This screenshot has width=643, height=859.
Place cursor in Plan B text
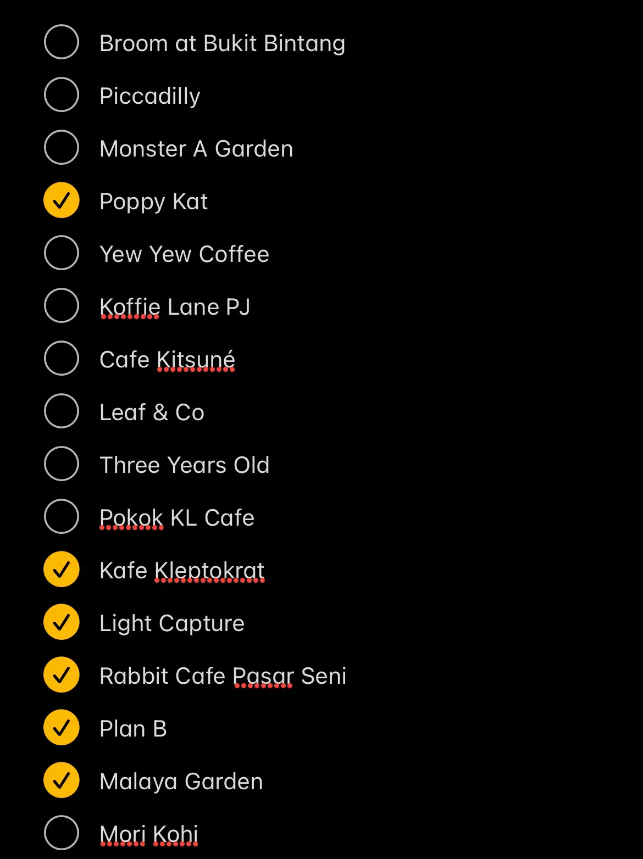(x=133, y=729)
